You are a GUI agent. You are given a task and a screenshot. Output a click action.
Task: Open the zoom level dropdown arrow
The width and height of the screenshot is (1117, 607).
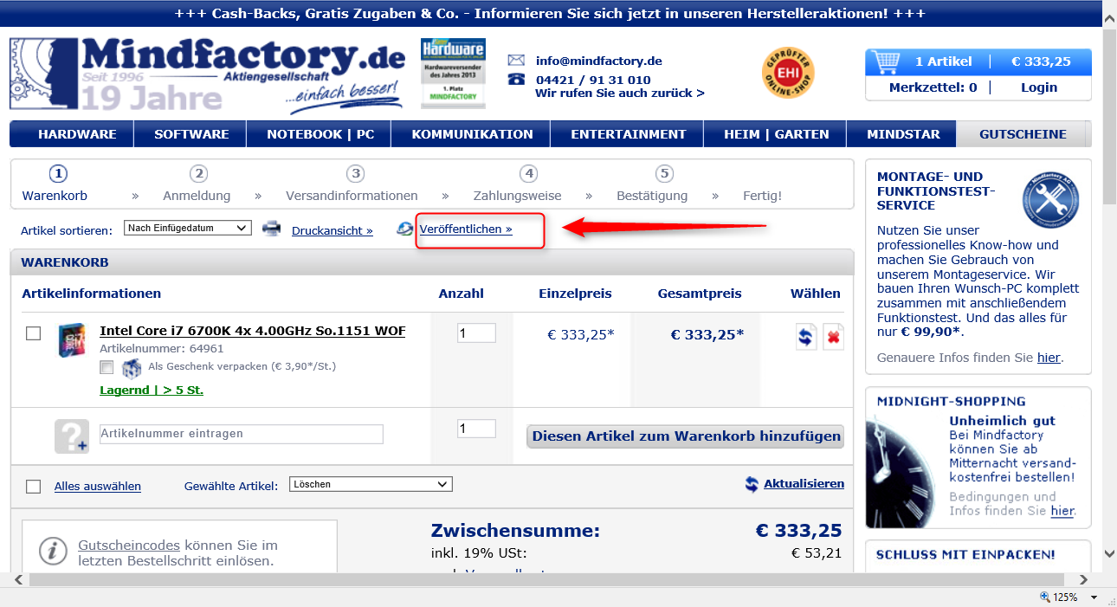coord(1094,597)
